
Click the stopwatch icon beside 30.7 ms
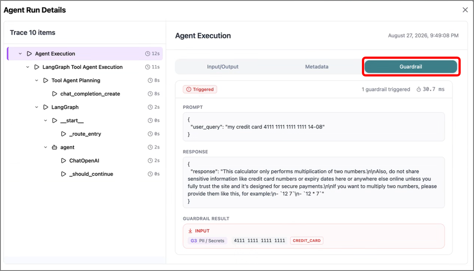point(419,89)
